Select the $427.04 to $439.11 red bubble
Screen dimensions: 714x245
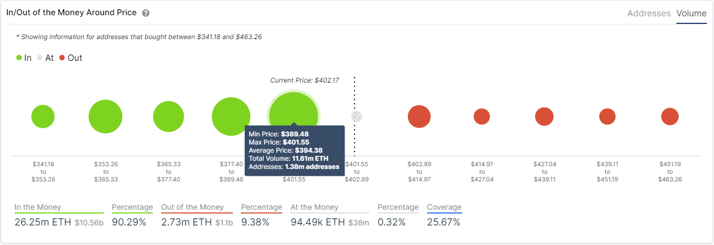click(544, 117)
